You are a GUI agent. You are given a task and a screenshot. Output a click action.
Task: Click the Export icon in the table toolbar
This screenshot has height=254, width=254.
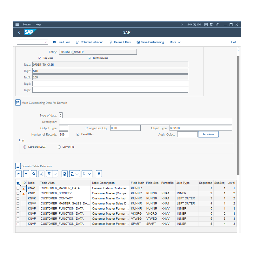(84, 174)
